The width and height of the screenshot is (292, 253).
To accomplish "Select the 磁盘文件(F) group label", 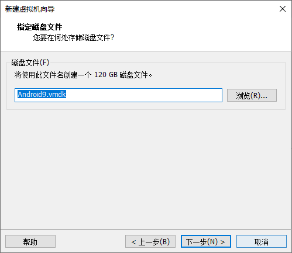I will [30, 63].
